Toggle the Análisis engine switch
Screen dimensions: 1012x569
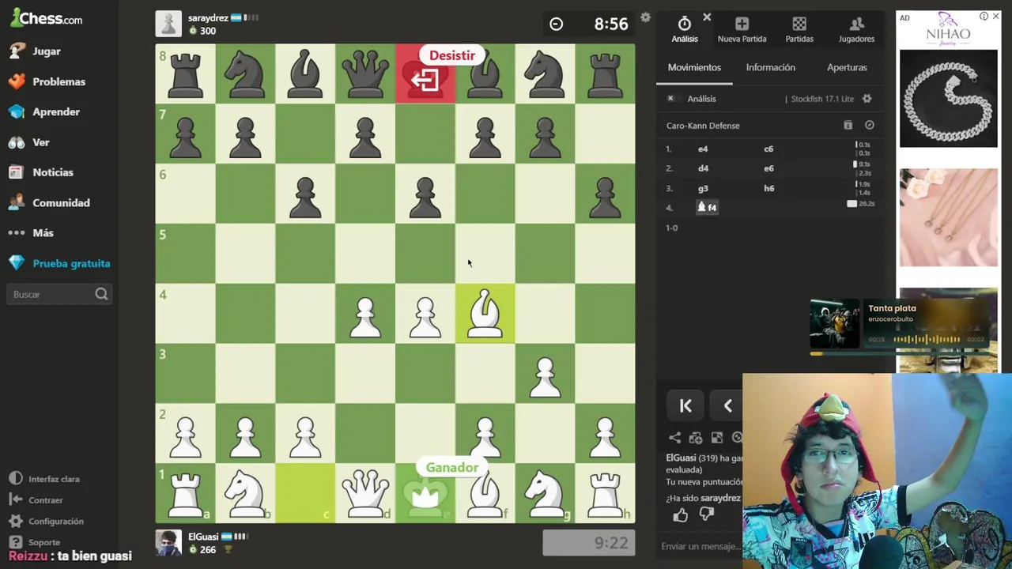coord(672,99)
